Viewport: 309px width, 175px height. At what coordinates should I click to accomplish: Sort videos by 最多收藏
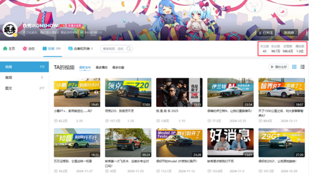click(x=118, y=68)
